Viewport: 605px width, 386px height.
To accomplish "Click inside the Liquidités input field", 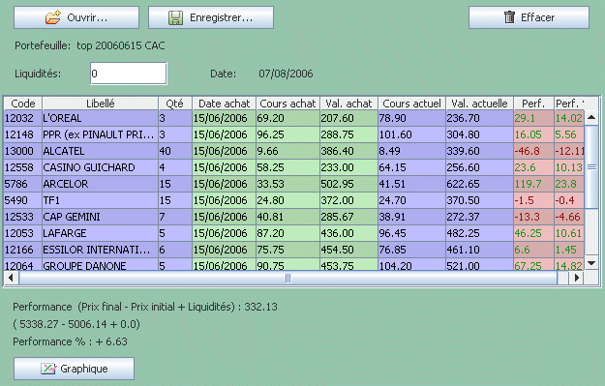I will coord(129,74).
